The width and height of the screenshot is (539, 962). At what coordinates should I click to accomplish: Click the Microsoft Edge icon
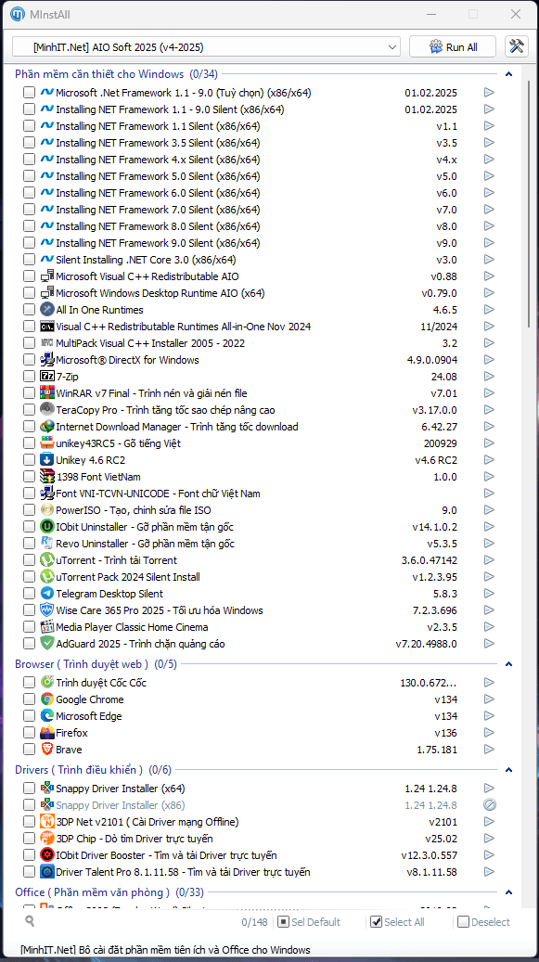click(x=47, y=716)
